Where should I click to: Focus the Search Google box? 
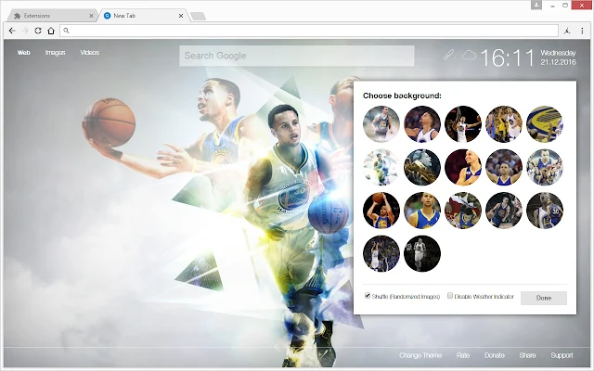(297, 56)
